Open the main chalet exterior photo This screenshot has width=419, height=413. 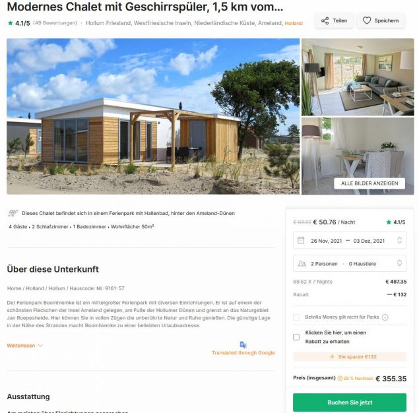coord(153,116)
